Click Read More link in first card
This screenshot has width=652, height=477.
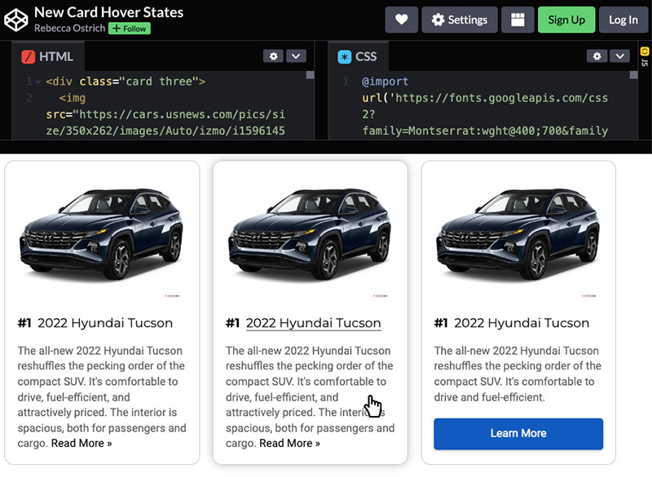click(81, 444)
